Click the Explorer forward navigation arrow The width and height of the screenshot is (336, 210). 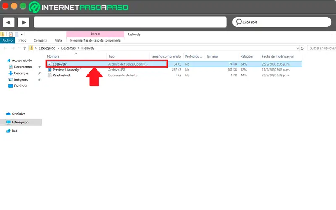(x=13, y=48)
